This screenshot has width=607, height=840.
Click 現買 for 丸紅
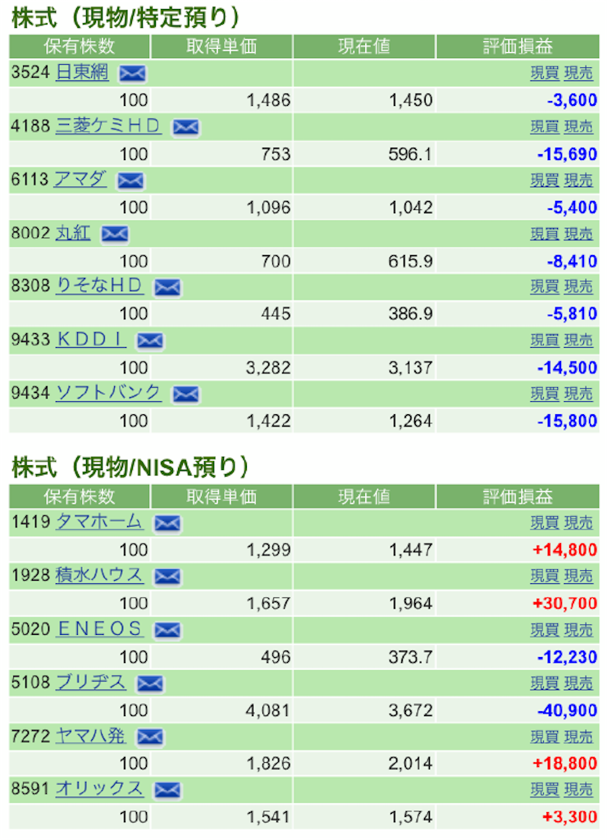(x=545, y=234)
